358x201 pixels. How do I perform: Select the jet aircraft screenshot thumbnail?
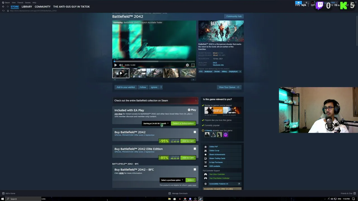[188, 73]
